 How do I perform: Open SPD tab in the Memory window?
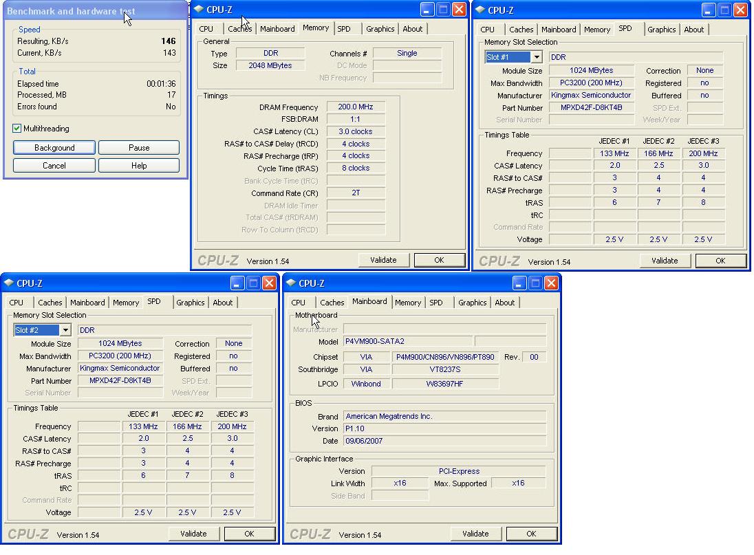pyautogui.click(x=344, y=29)
